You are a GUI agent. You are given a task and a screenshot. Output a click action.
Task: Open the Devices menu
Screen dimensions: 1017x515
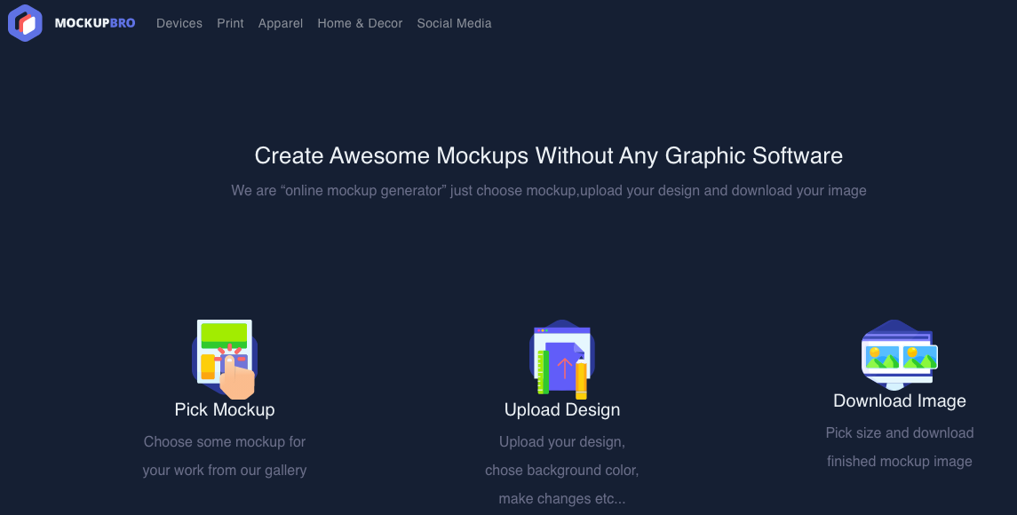[179, 23]
